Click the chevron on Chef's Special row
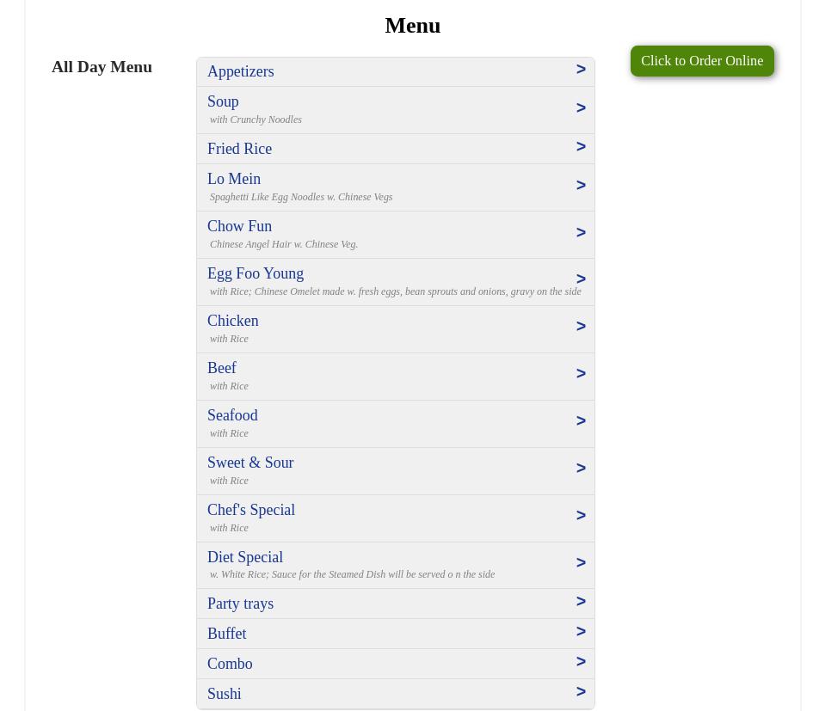The image size is (813, 711). click(x=581, y=516)
